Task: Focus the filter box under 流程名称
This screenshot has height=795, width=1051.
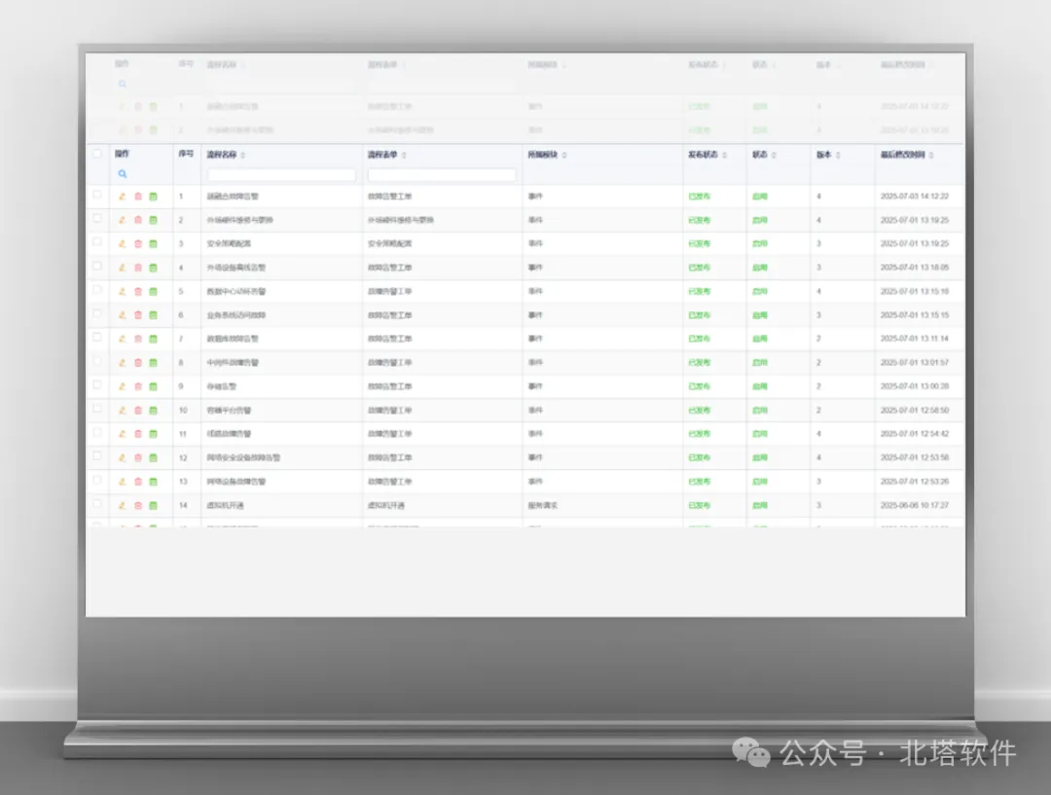Action: (x=281, y=175)
